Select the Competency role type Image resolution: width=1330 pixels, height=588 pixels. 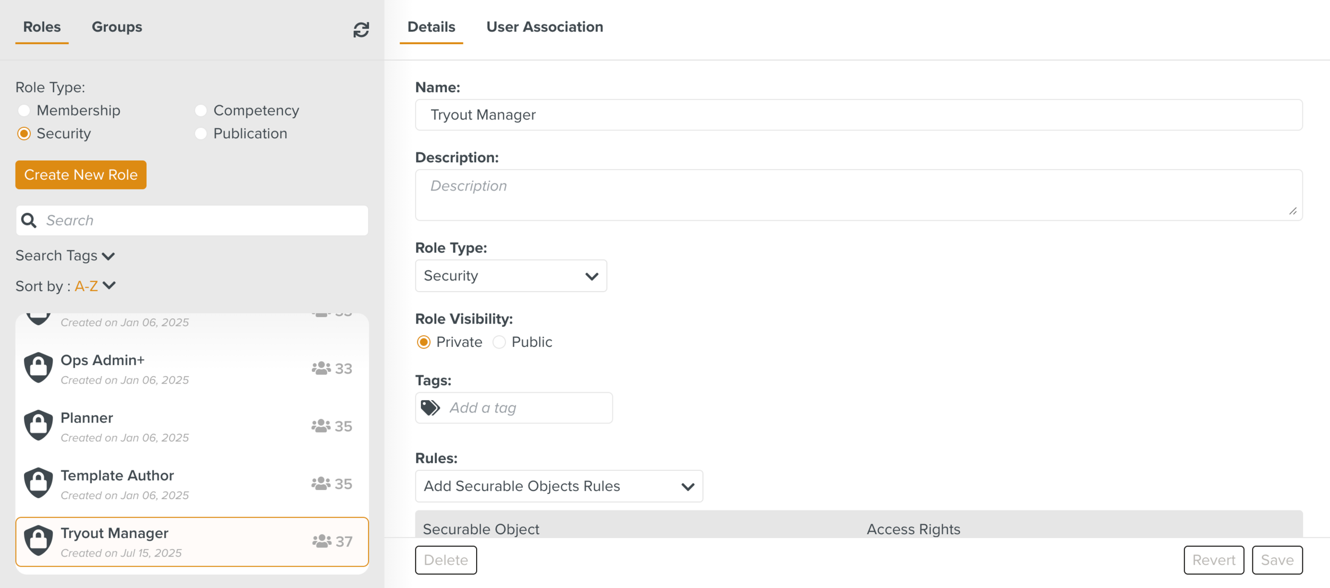click(x=201, y=110)
